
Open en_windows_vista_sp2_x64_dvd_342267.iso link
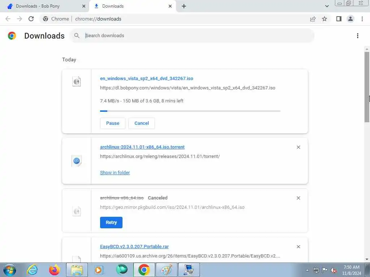(147, 78)
